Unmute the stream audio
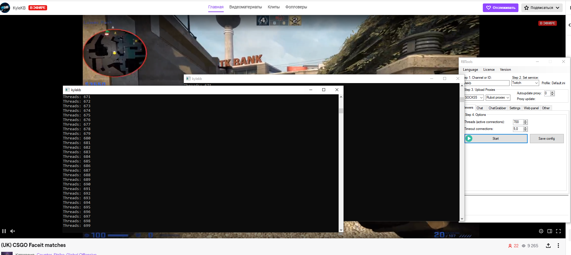 coord(13,231)
